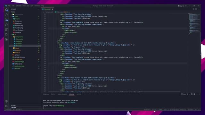The image size is (205, 115).
Task: Switch to the Output panel tab
Action: point(53,94)
